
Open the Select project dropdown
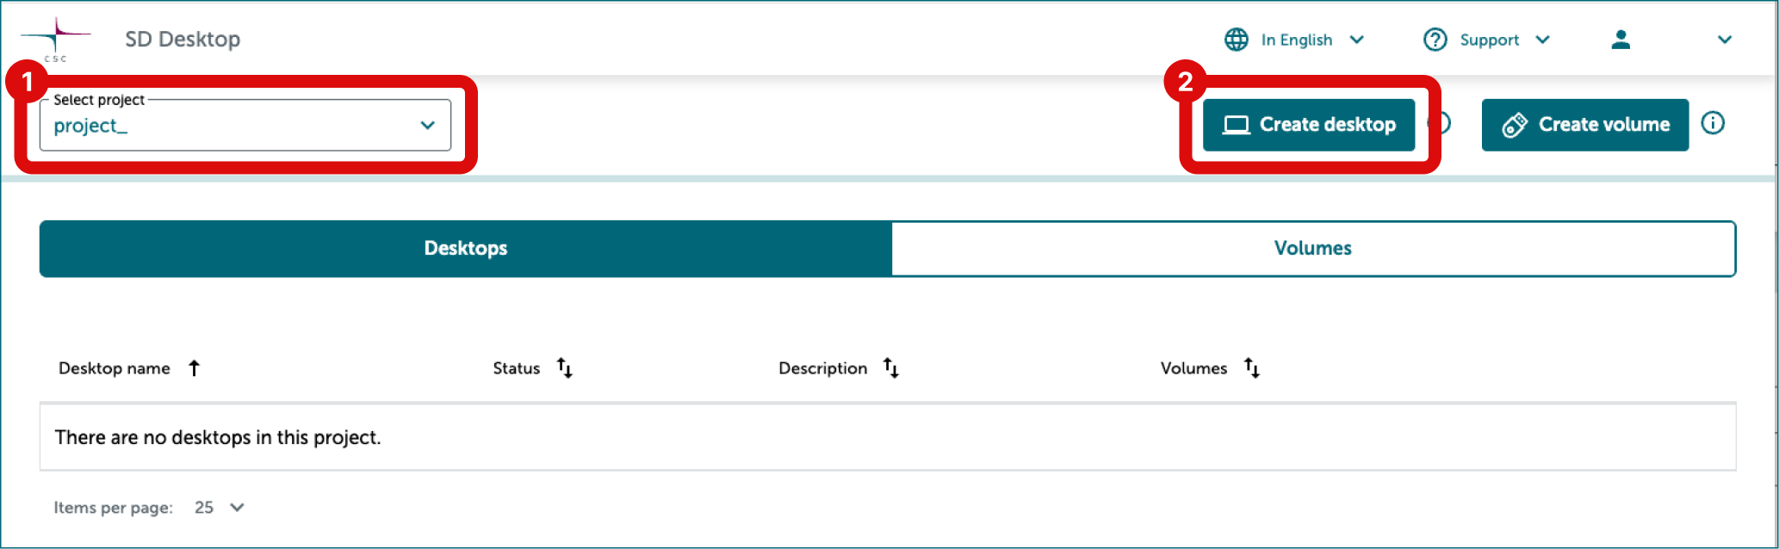[x=245, y=126]
